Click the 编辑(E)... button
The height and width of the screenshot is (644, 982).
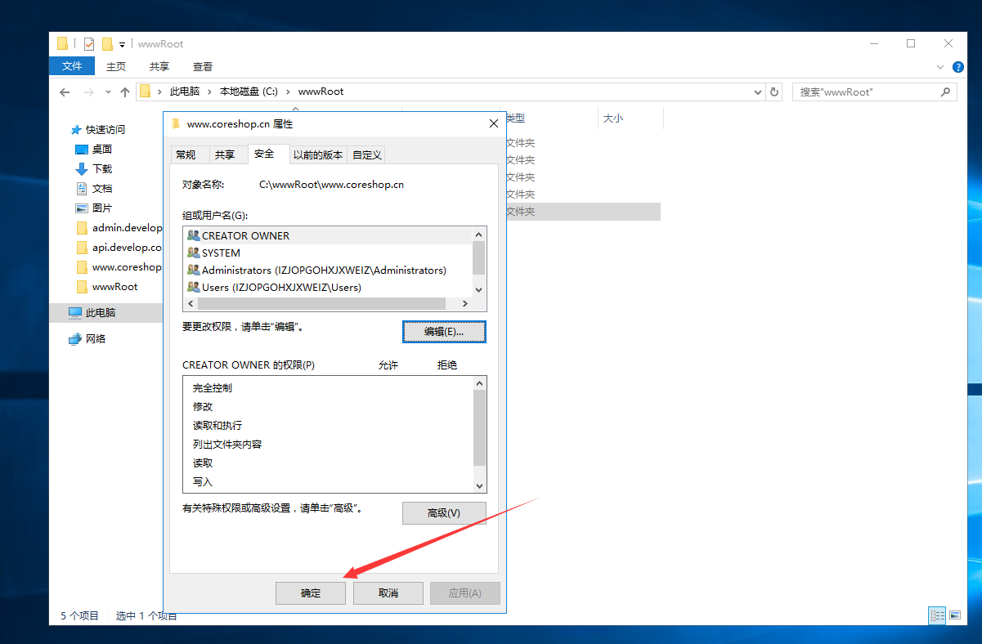[x=444, y=332]
